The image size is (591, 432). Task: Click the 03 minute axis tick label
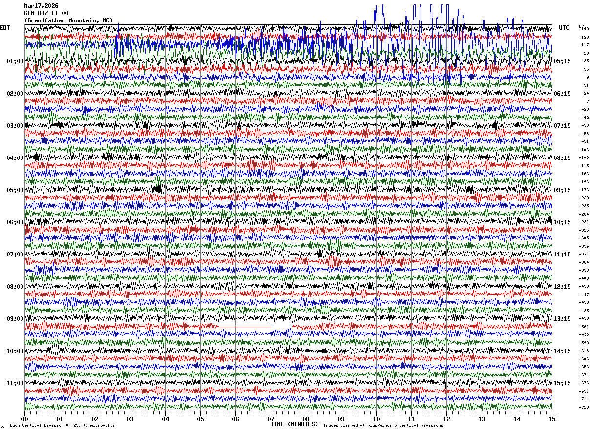(130, 419)
